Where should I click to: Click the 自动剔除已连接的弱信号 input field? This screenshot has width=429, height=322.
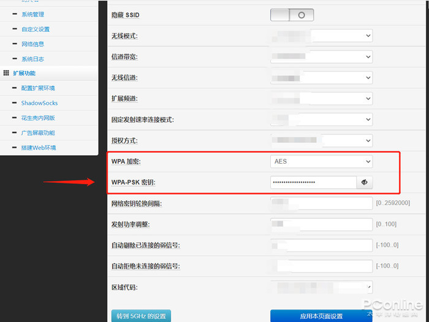tap(321, 245)
